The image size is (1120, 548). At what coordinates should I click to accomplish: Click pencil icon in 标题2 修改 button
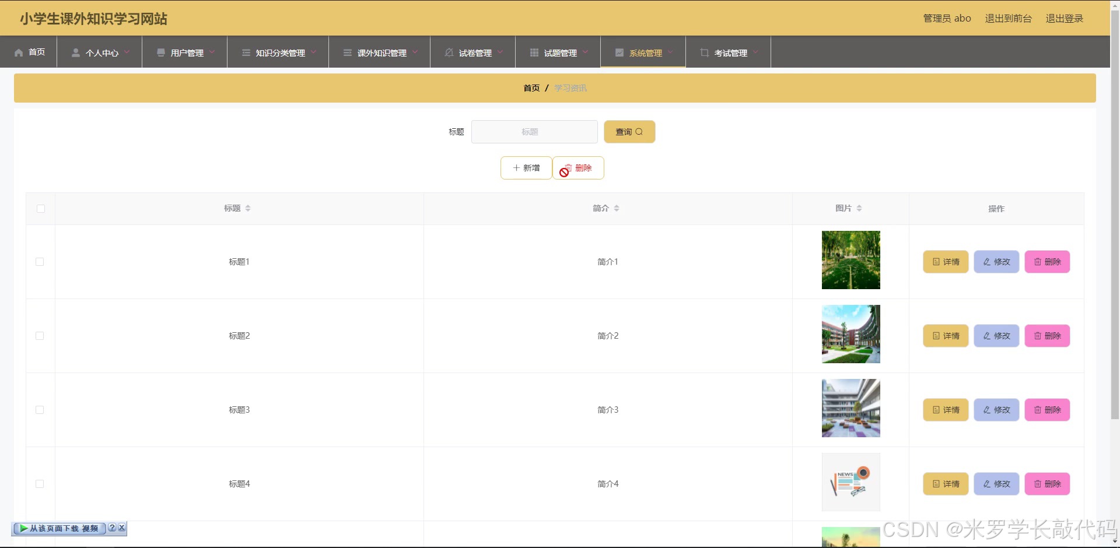point(987,336)
